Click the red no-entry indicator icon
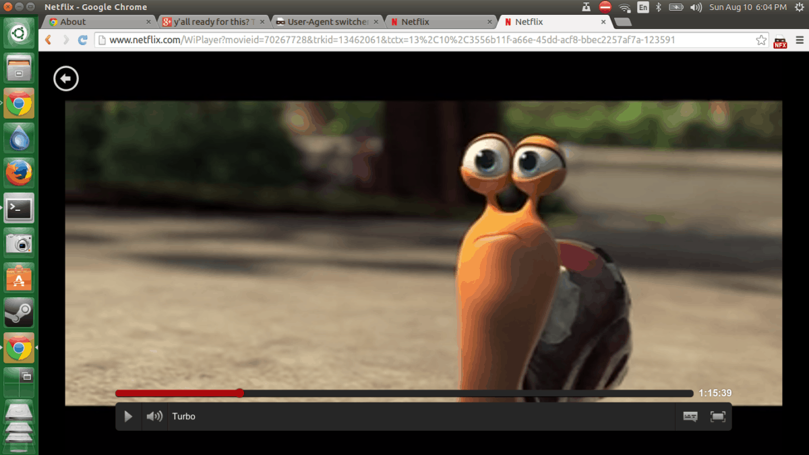Screen dimensions: 809x455 pyautogui.click(x=605, y=7)
